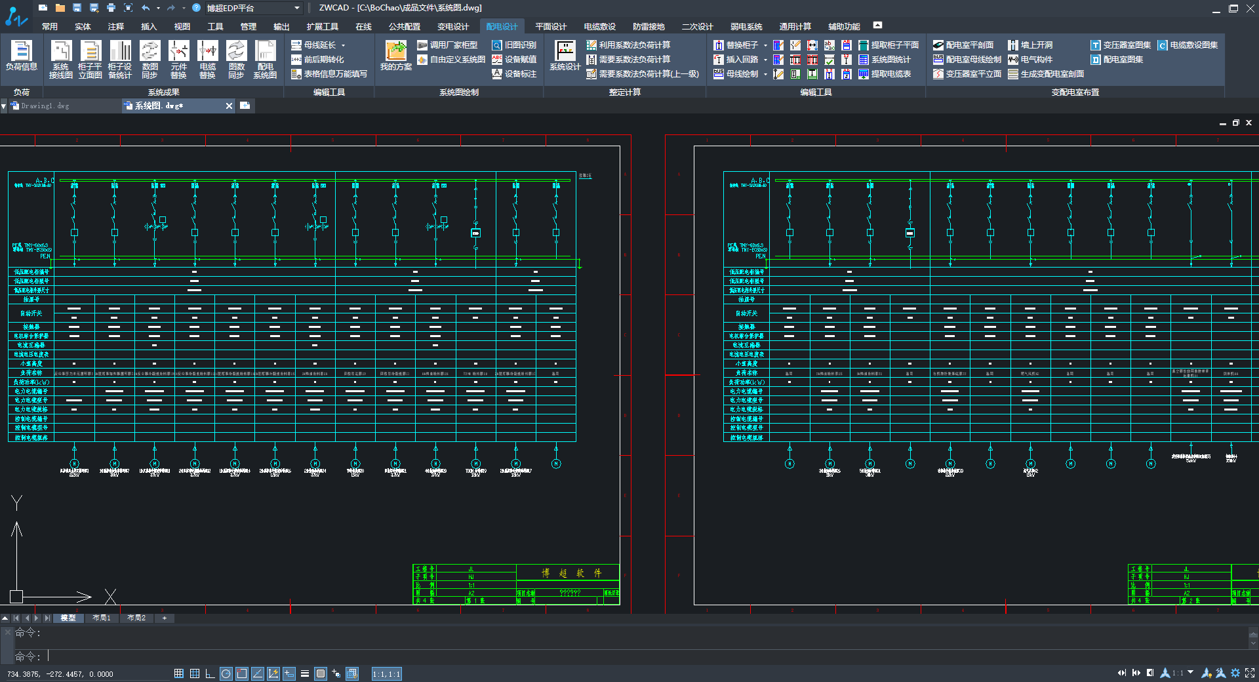Toggle grid display in status bar

click(195, 673)
